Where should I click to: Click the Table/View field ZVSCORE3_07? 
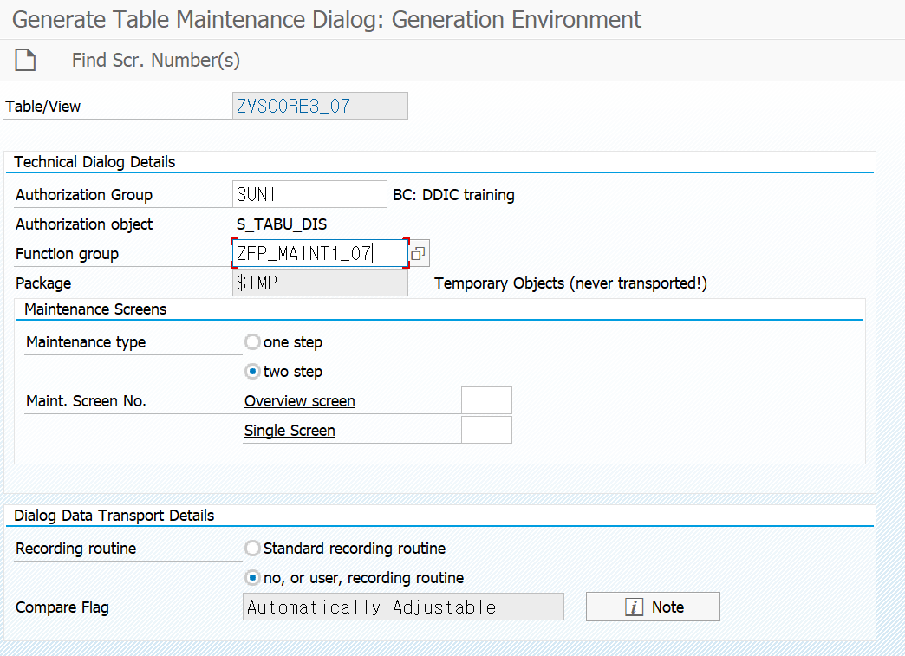point(320,107)
